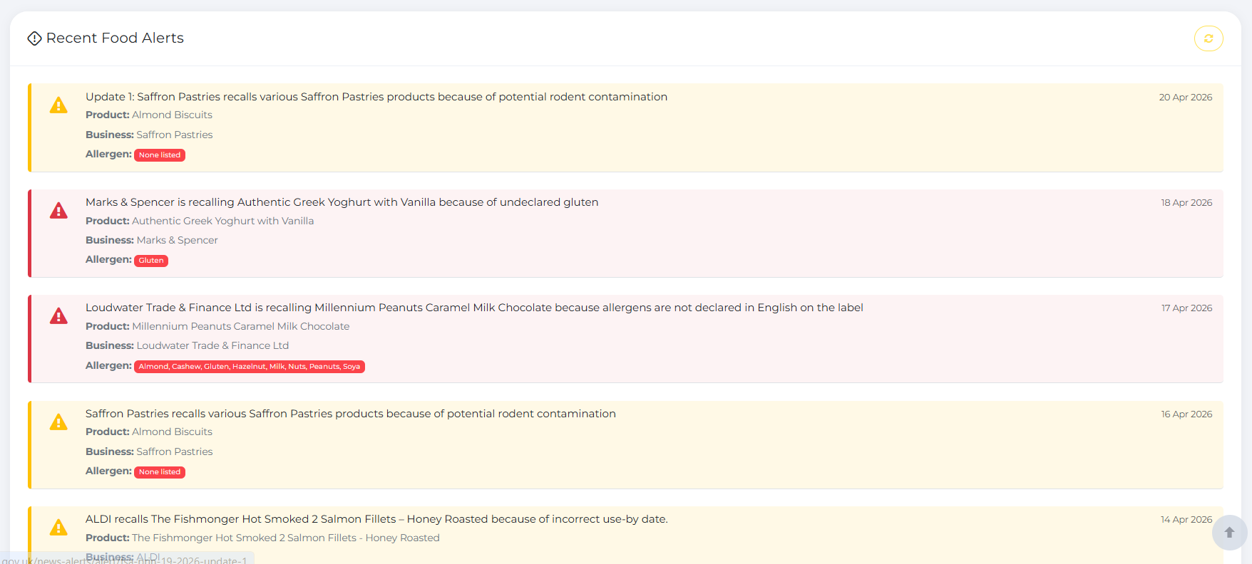This screenshot has width=1252, height=564.
Task: Click Almond Biscuits product in 20 Apr alert
Action: pos(173,115)
